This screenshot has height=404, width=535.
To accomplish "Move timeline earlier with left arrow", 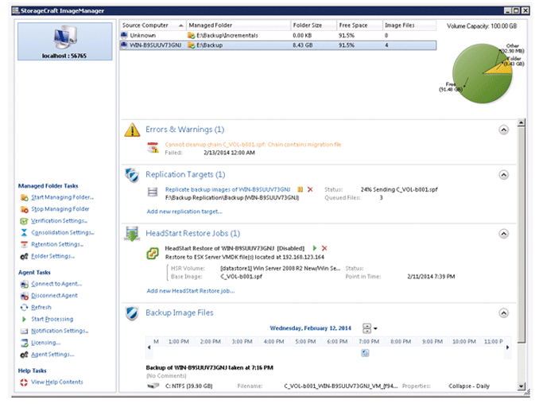I will tap(149, 348).
